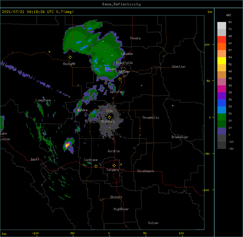
Task: Click the yellow marker south of RedDeer
Action: point(120,79)
